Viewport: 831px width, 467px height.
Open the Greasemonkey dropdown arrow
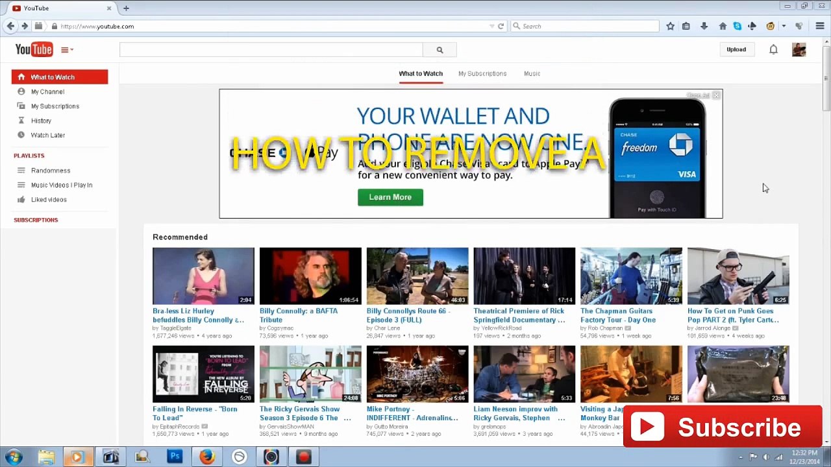784,26
